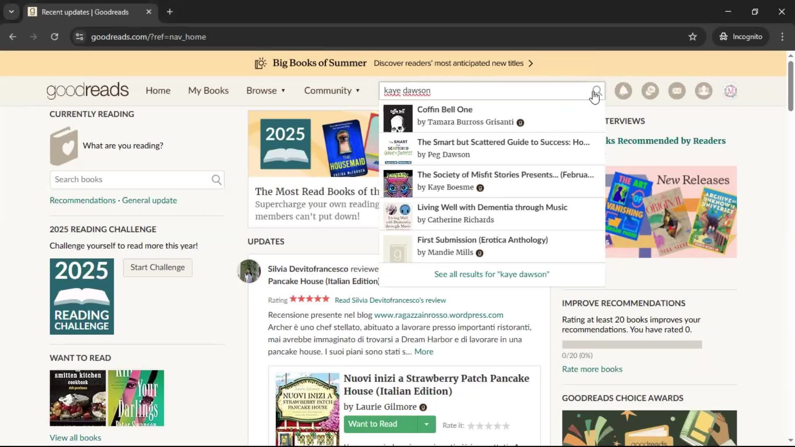Click View all books link
Image resolution: width=795 pixels, height=447 pixels.
[x=75, y=438]
